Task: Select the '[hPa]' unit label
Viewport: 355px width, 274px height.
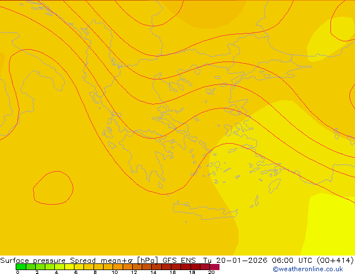Action: pyautogui.click(x=147, y=261)
